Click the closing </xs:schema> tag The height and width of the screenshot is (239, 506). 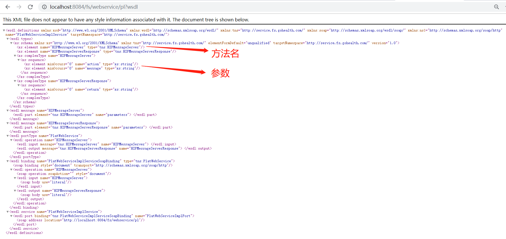point(25,102)
